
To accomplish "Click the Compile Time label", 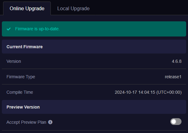I will [20, 92].
